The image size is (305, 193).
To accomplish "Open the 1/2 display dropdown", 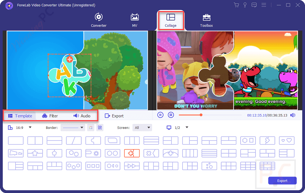I will [x=177, y=128].
